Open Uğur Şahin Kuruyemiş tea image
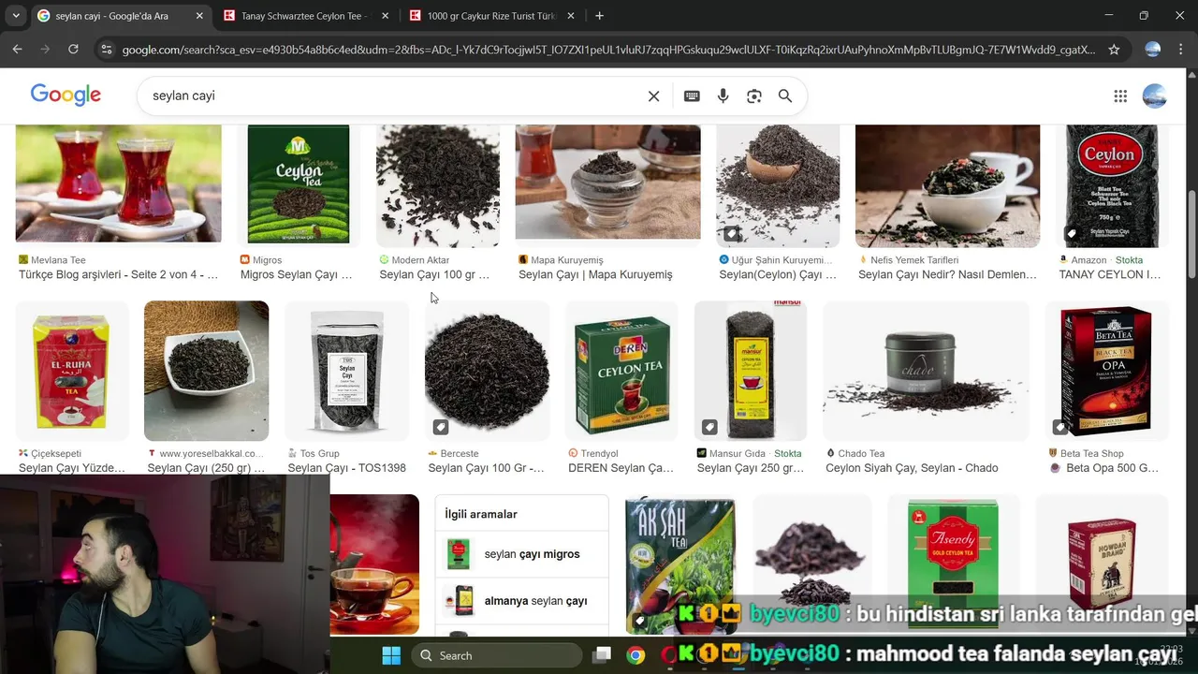The width and height of the screenshot is (1198, 674). click(778, 185)
